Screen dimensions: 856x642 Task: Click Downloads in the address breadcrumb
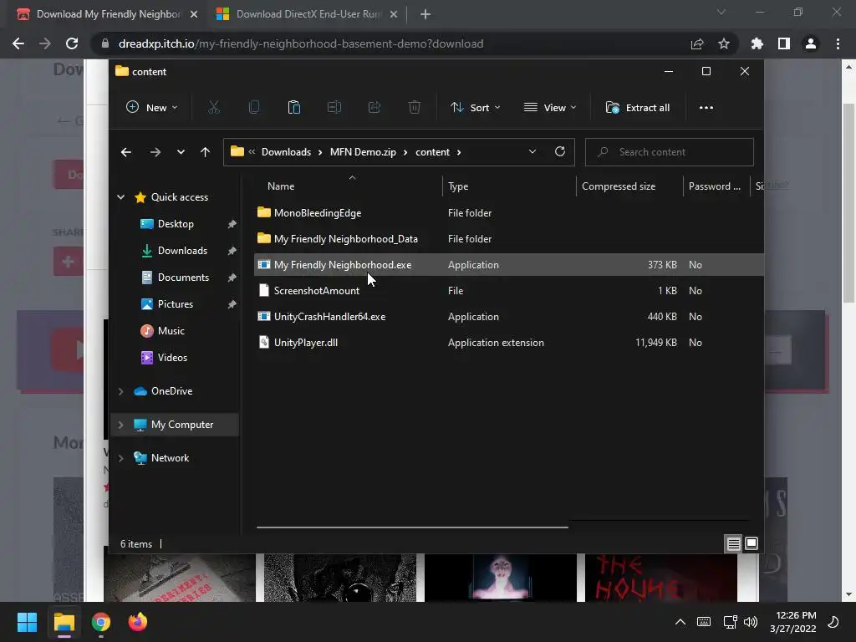click(x=286, y=152)
